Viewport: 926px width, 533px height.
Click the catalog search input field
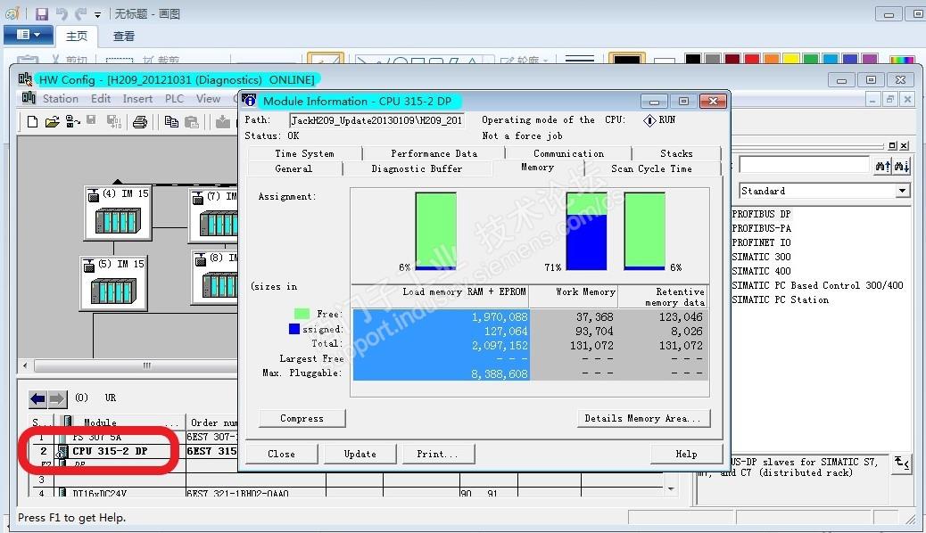tap(805, 165)
